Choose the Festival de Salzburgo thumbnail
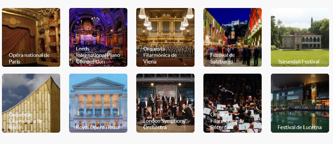This screenshot has height=144, width=333. click(233, 37)
